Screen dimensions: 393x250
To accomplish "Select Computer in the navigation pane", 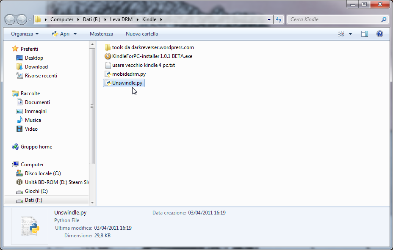I will pos(32,165).
